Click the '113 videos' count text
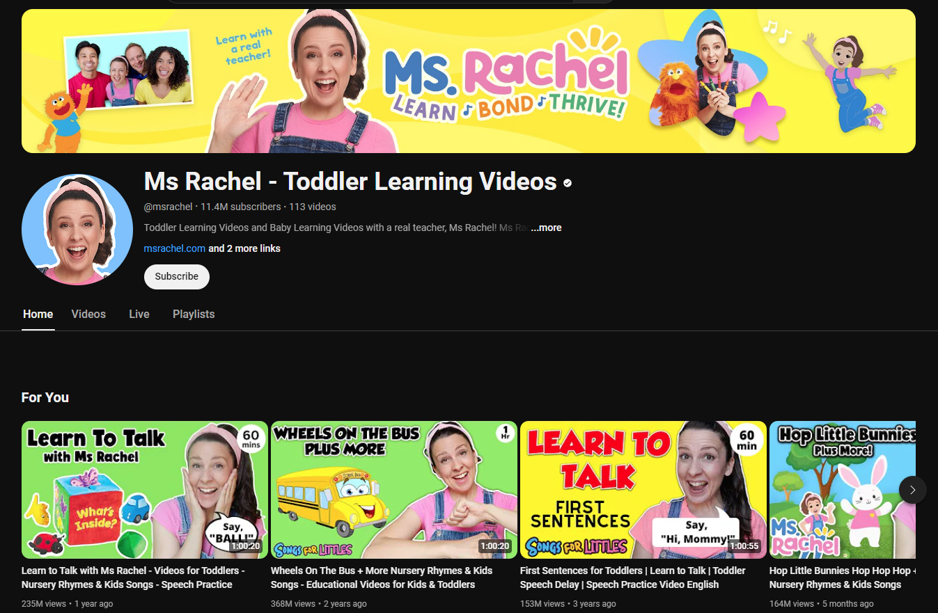The height and width of the screenshot is (613, 938). tap(313, 207)
